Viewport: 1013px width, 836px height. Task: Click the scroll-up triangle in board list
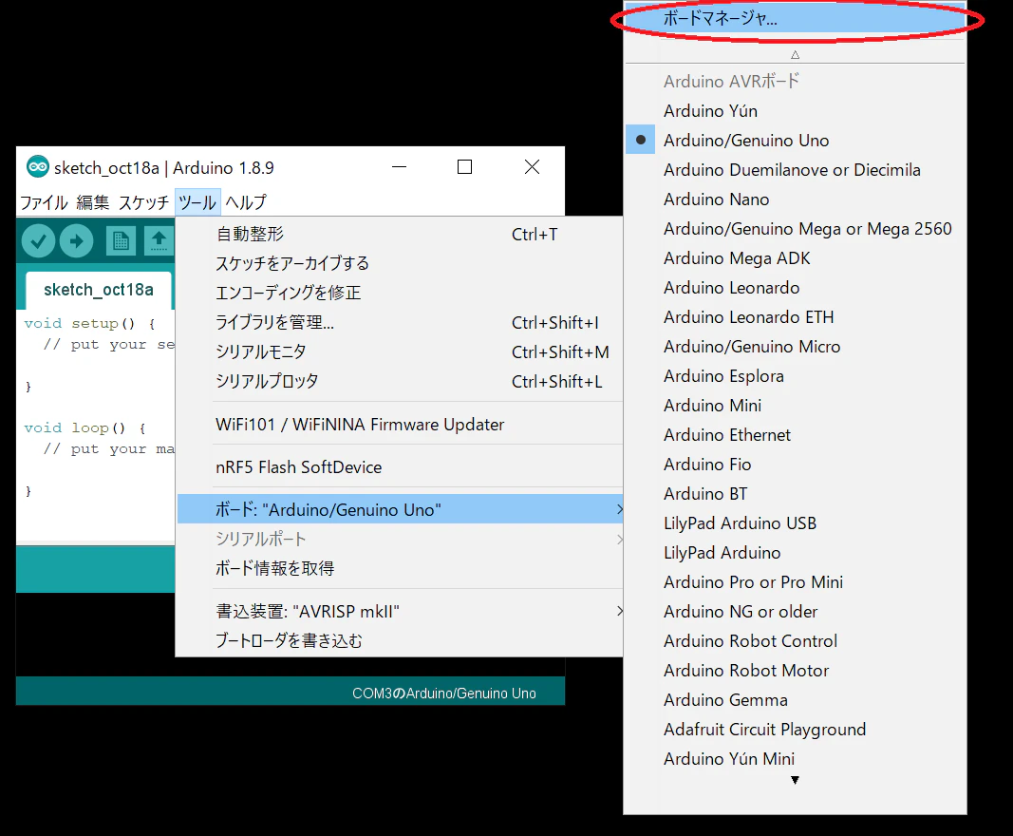pos(796,55)
